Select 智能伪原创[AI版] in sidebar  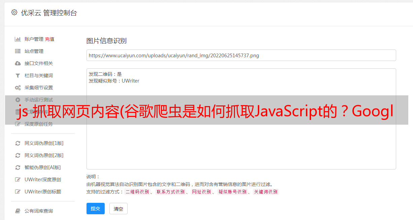43,167
